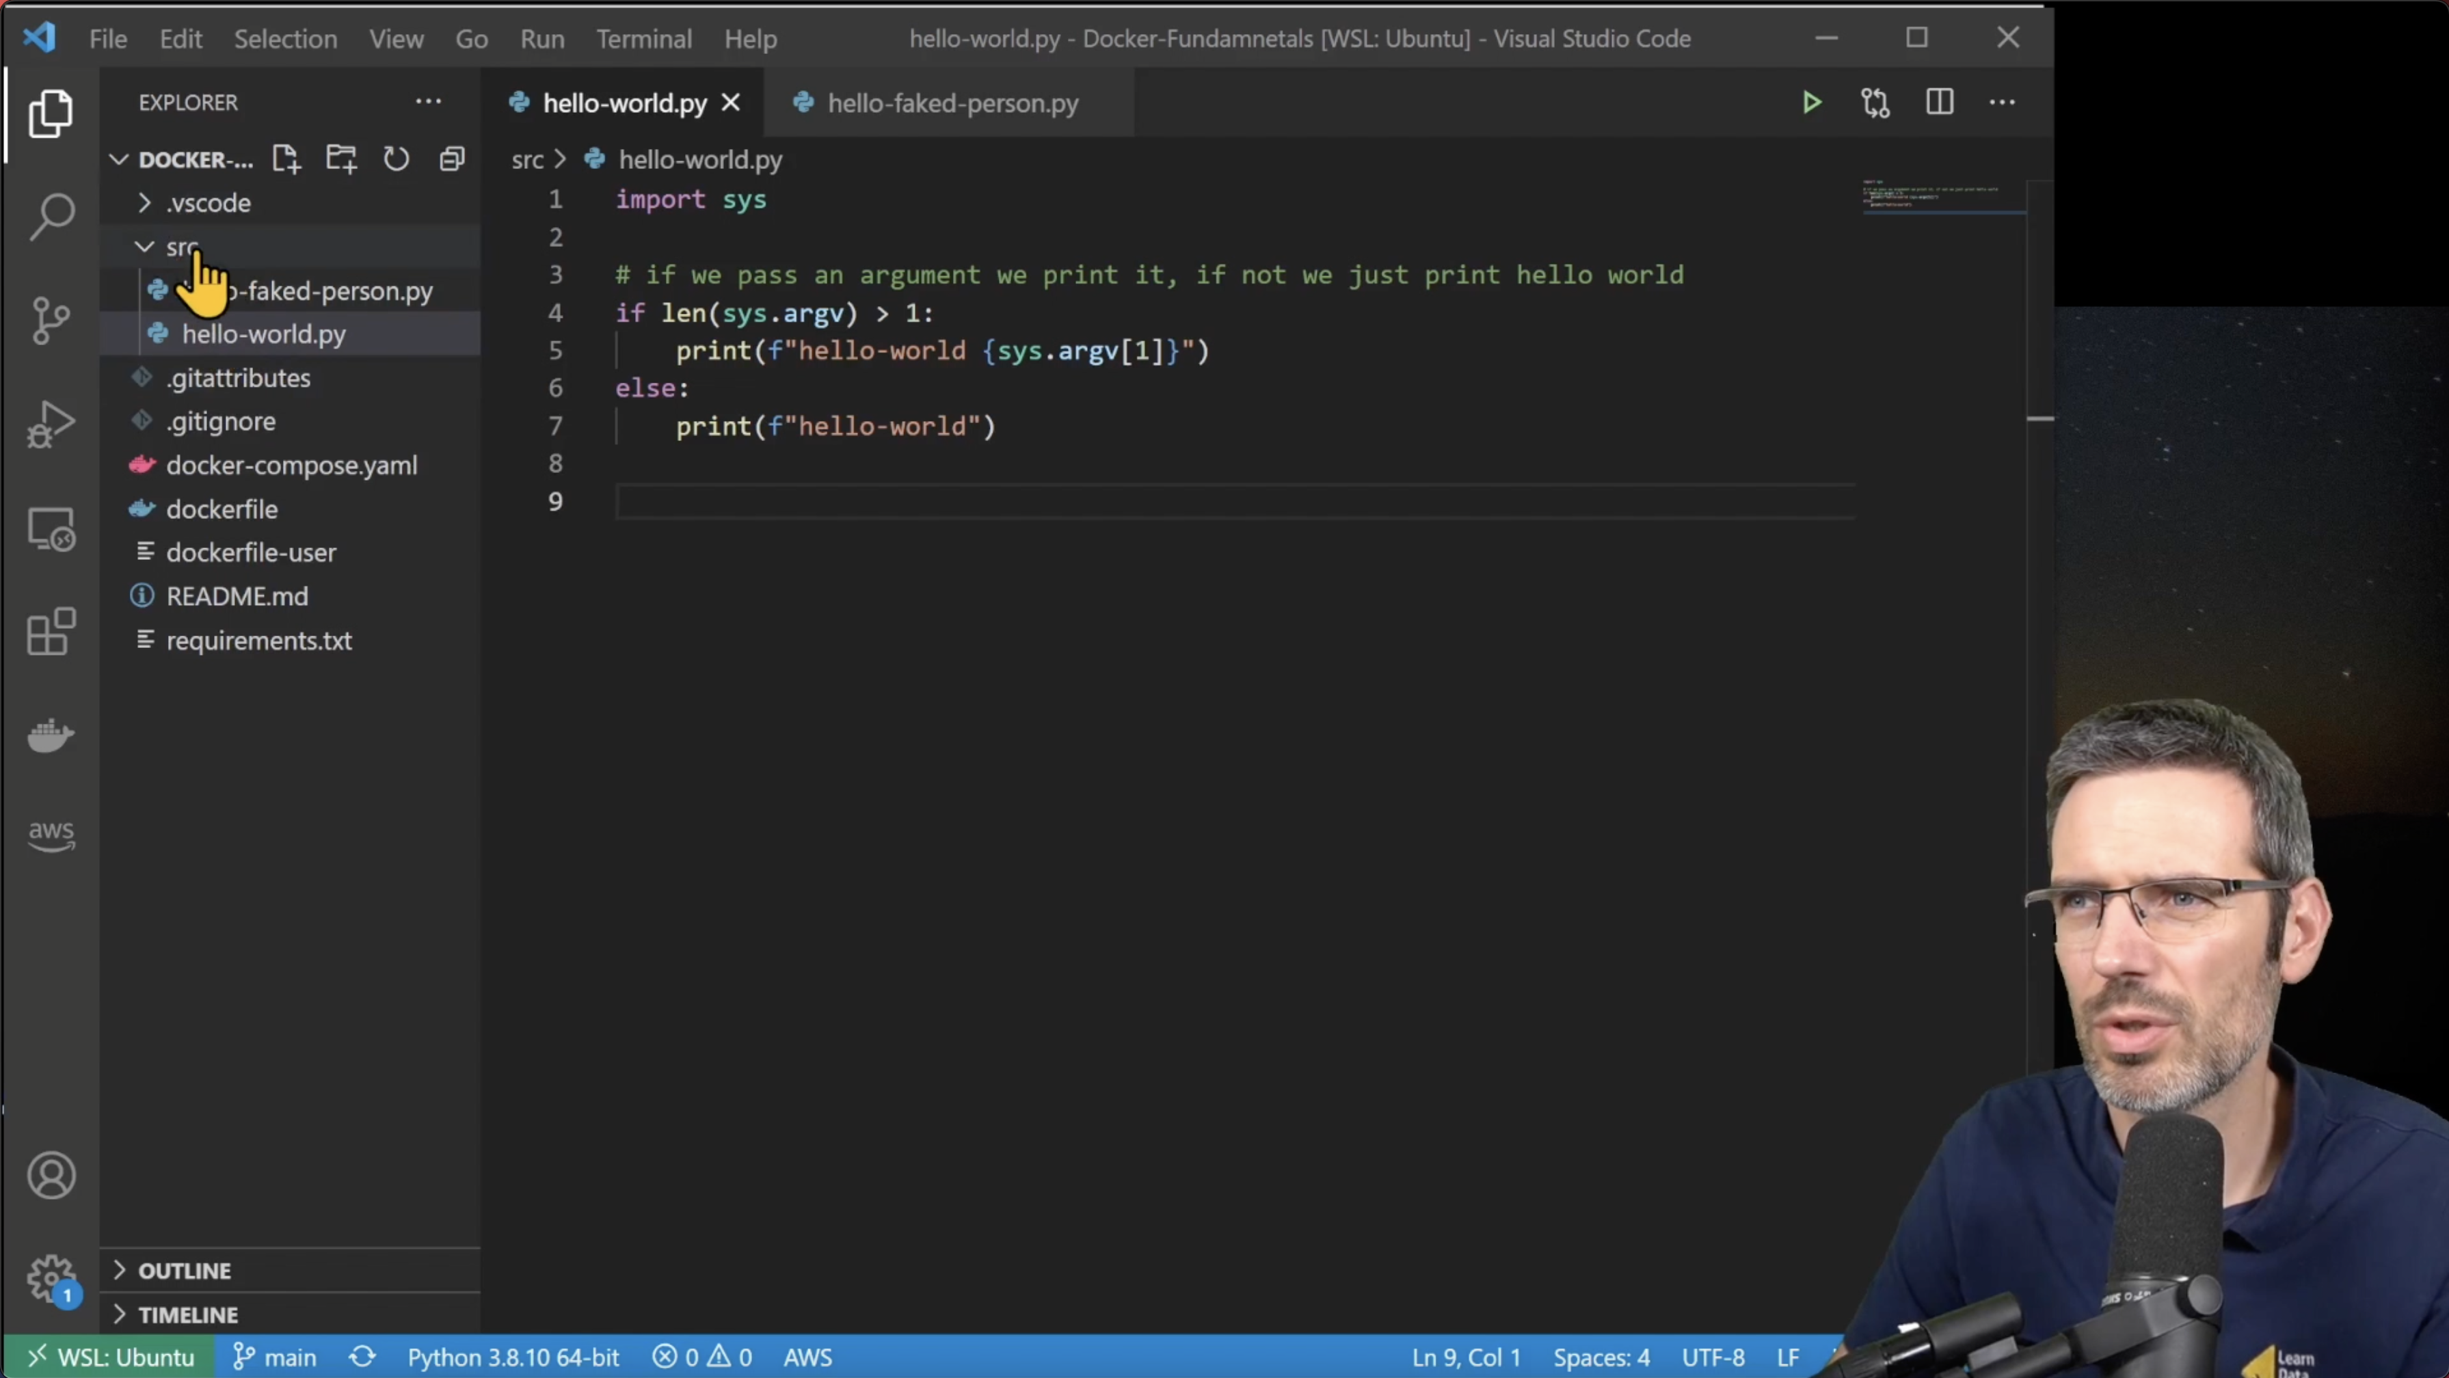
Task: Open the Docker view
Action: point(51,735)
